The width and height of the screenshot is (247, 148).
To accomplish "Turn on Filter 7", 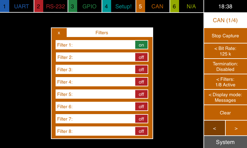I will point(141,119).
